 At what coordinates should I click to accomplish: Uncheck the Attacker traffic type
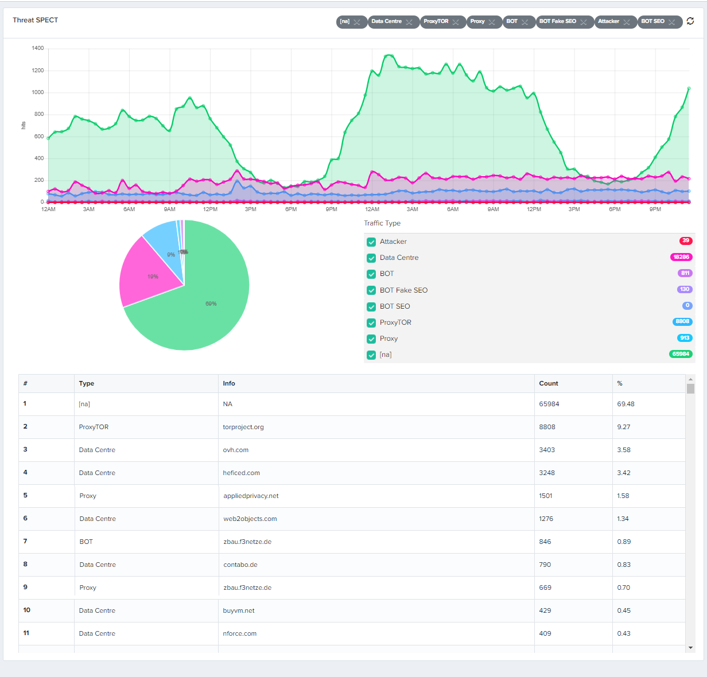[371, 242]
